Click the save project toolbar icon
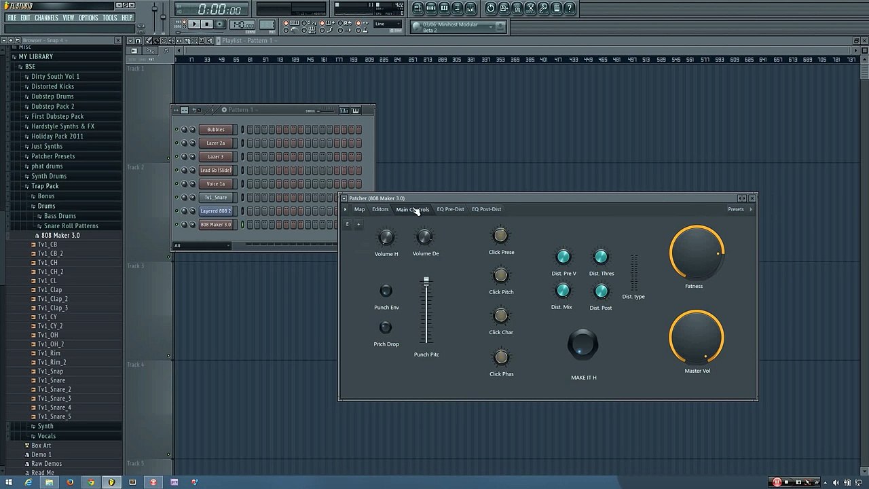The height and width of the screenshot is (489, 869). [x=504, y=8]
